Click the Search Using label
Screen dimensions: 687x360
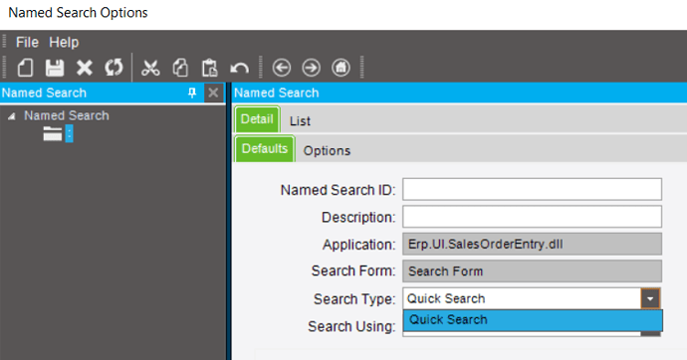click(351, 327)
